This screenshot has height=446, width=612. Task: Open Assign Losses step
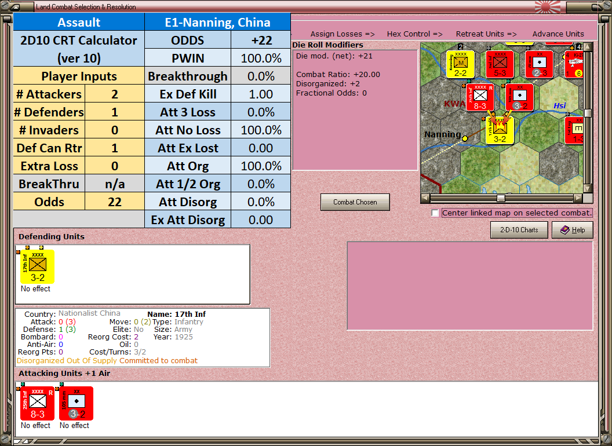tap(343, 34)
